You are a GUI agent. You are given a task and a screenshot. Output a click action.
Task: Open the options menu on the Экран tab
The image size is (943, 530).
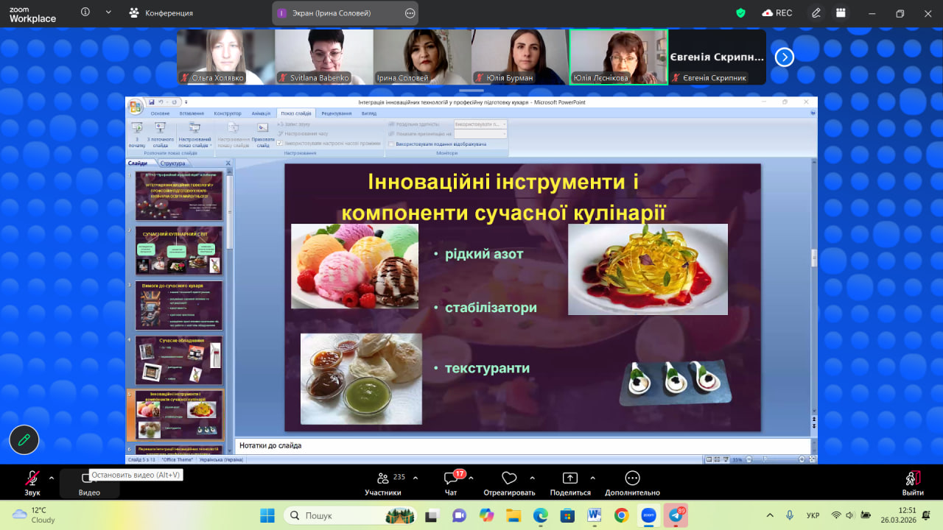tap(410, 13)
